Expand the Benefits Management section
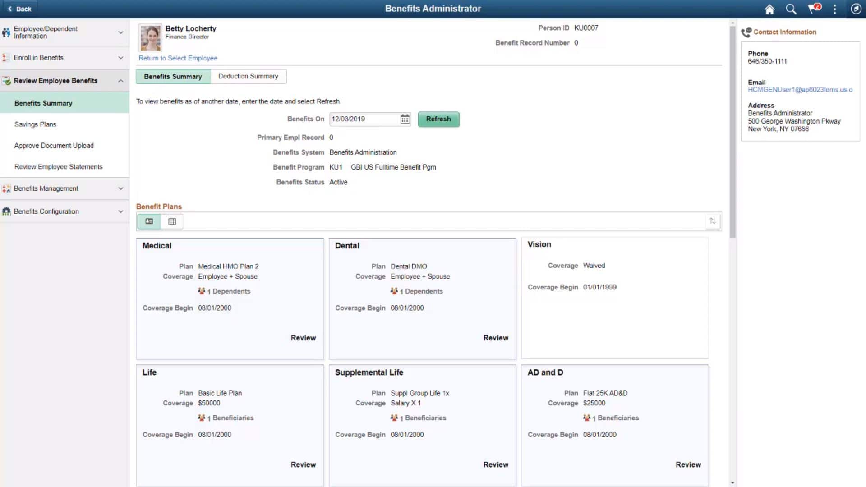Viewport: 866px width, 487px height. [120, 188]
